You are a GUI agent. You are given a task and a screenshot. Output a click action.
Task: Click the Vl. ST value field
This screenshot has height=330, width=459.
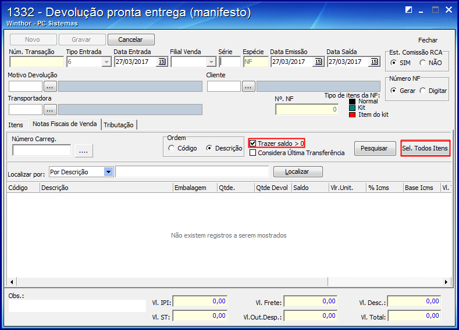point(200,316)
